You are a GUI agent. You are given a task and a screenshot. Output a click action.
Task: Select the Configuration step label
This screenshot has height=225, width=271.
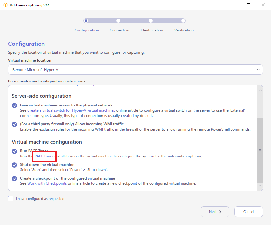click(87, 30)
